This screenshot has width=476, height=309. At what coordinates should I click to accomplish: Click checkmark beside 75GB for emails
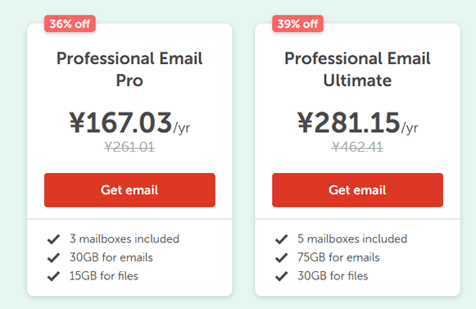click(281, 257)
